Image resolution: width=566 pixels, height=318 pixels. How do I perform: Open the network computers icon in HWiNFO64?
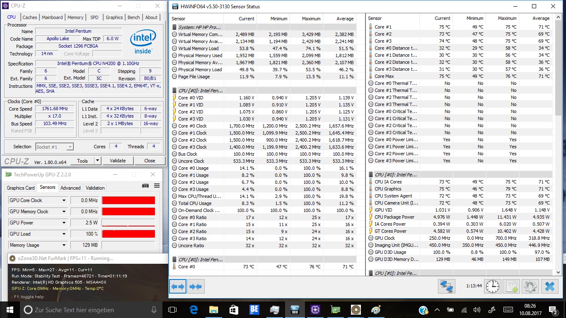(447, 286)
